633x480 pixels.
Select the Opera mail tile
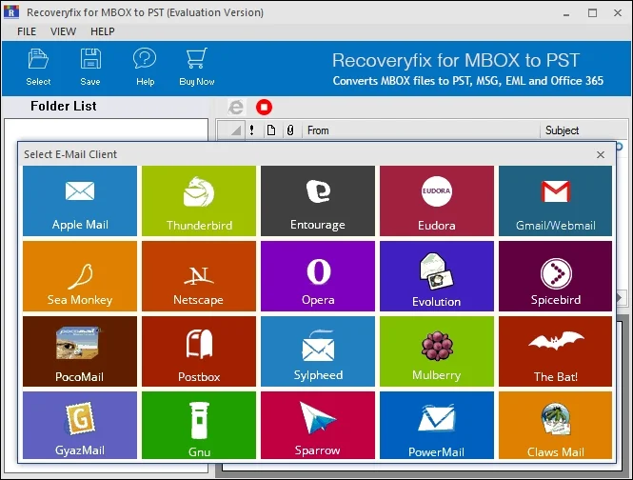(x=318, y=276)
